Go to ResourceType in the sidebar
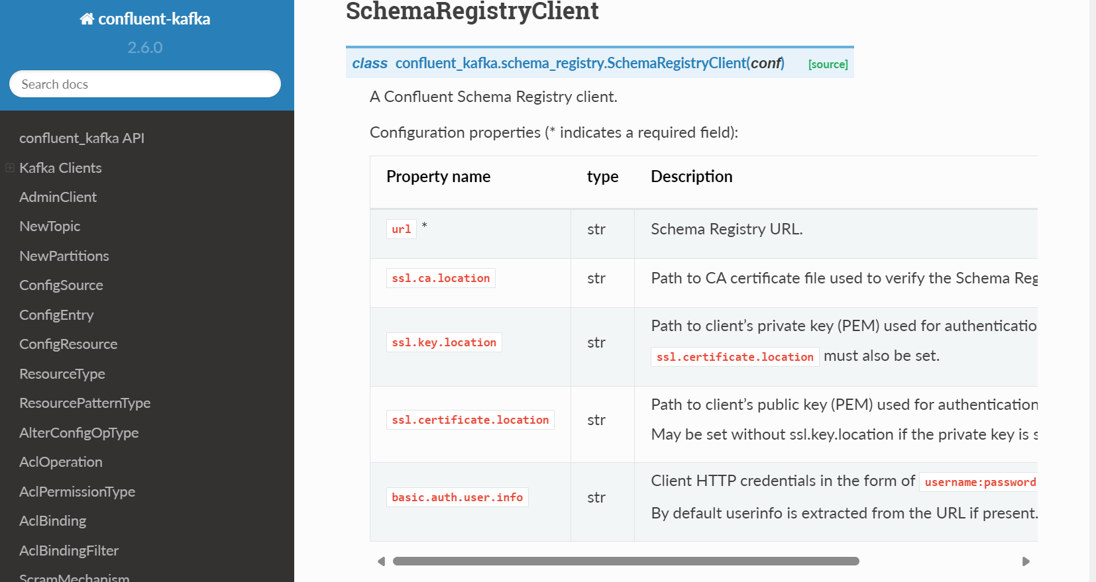Viewport: 1096px width, 582px height. point(62,374)
